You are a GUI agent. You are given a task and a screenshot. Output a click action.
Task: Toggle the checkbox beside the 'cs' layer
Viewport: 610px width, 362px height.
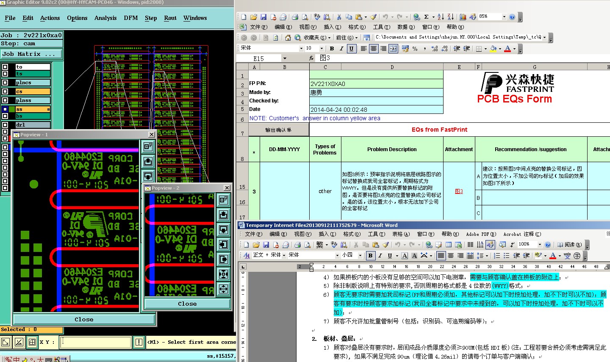5,91
